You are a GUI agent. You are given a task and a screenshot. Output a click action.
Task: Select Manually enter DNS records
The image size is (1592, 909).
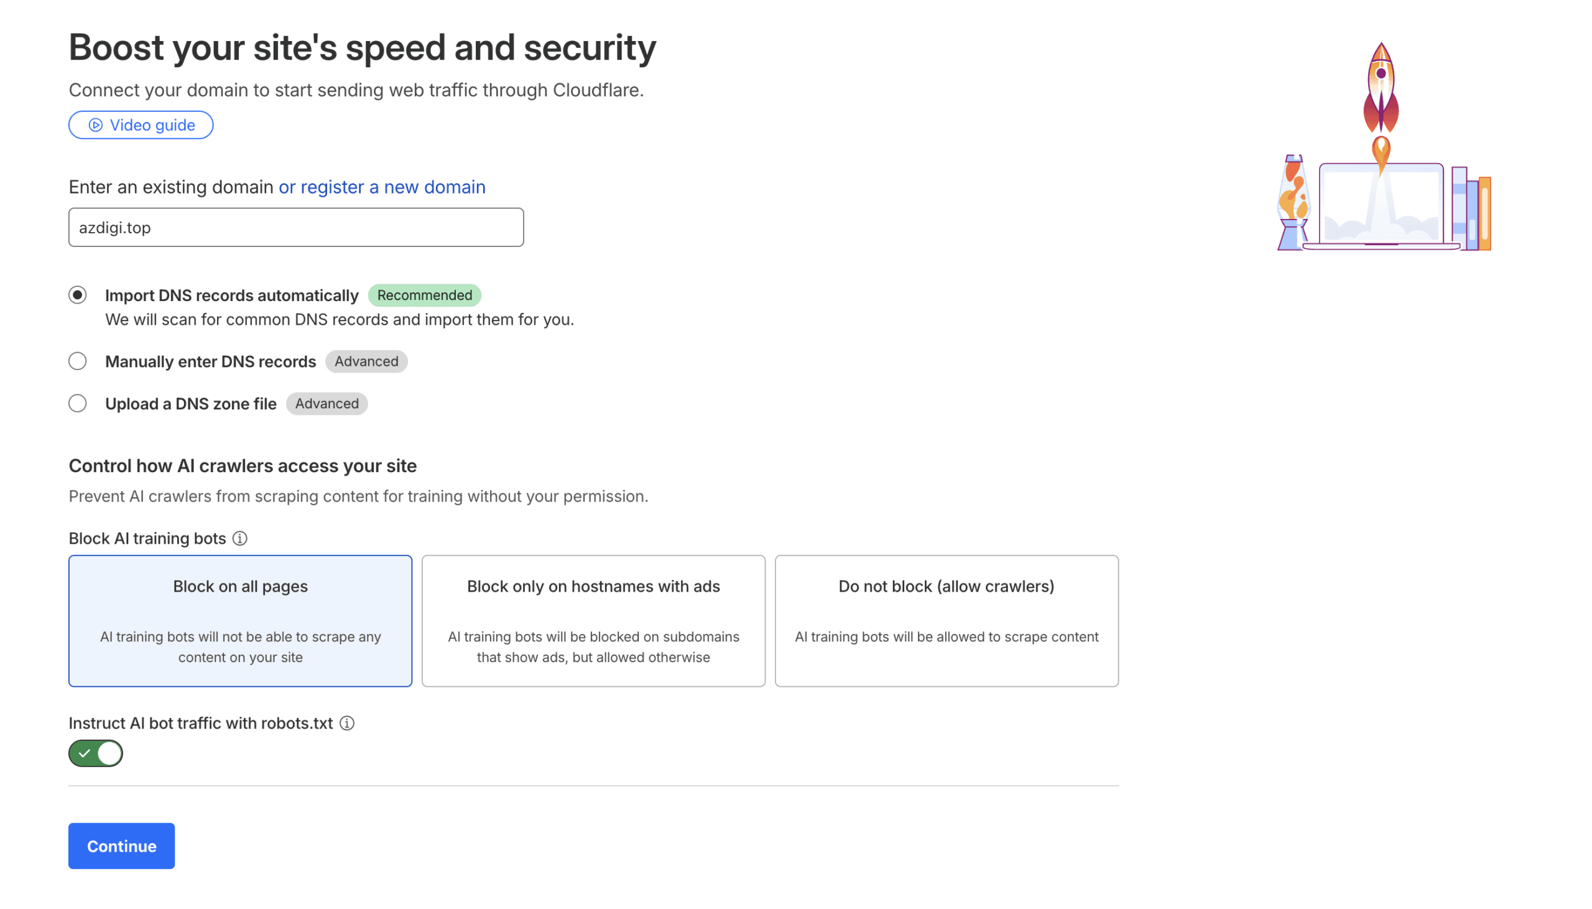pyautogui.click(x=77, y=361)
